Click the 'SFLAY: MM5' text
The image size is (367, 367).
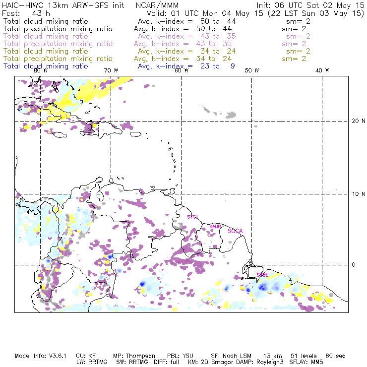(306, 362)
